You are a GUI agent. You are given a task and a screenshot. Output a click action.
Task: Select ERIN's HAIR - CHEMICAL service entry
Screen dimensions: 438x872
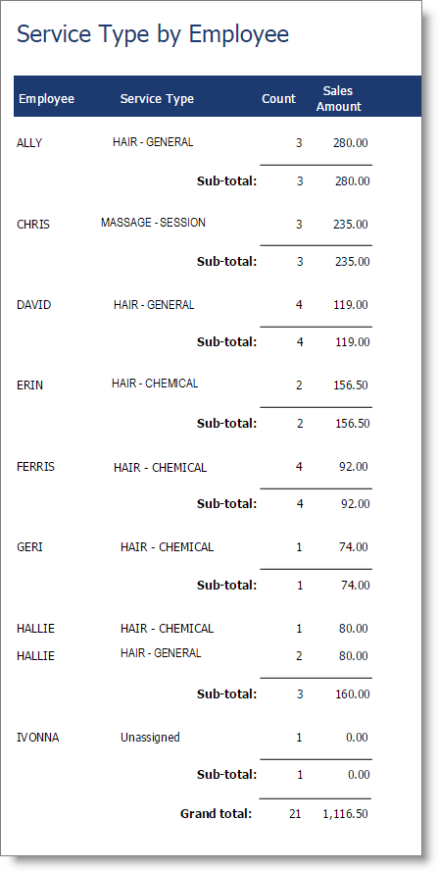155,384
